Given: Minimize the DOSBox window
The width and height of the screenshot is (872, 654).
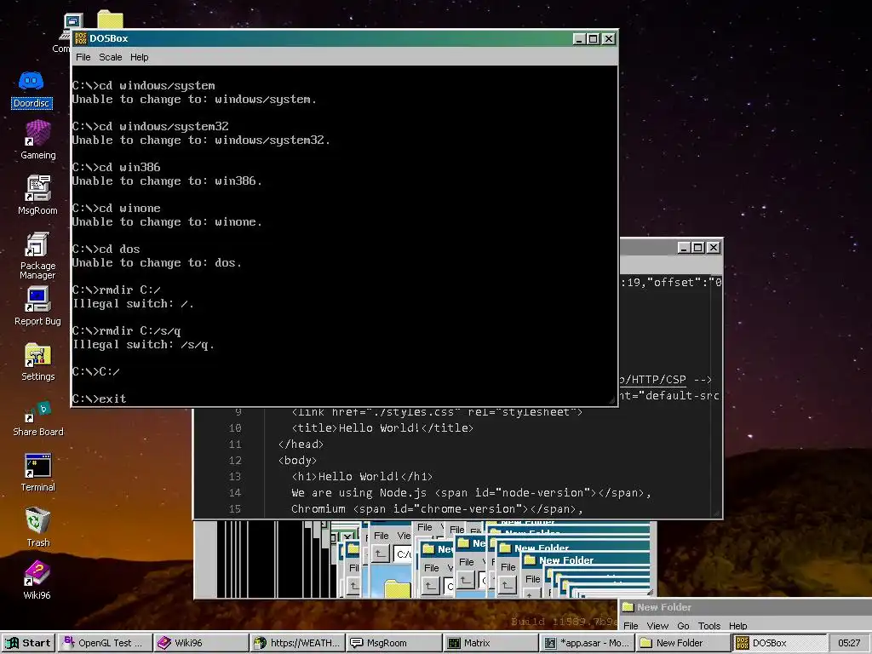Looking at the screenshot, I should [579, 38].
